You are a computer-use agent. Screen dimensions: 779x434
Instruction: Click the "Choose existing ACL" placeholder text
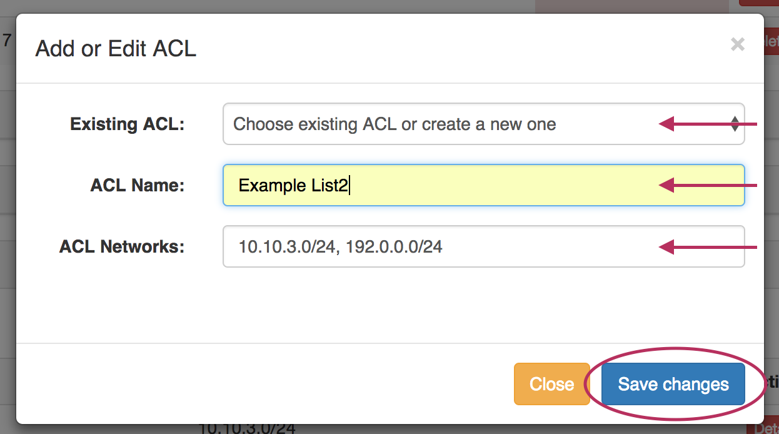[x=395, y=124]
